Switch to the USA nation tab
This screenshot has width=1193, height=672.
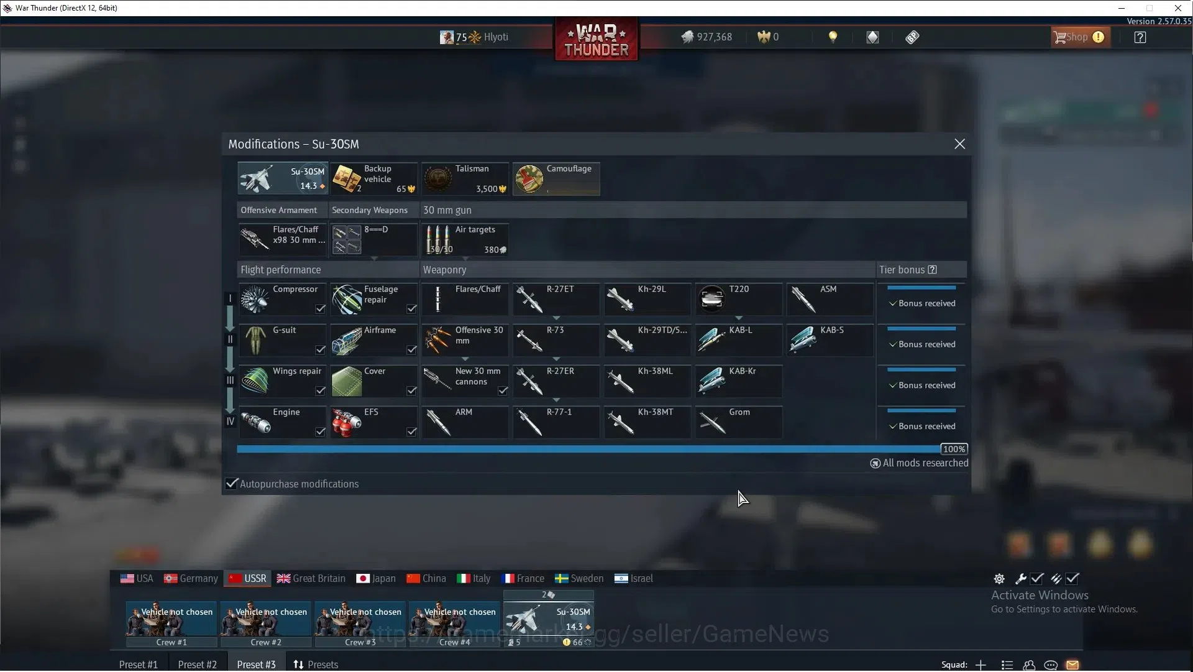click(137, 578)
